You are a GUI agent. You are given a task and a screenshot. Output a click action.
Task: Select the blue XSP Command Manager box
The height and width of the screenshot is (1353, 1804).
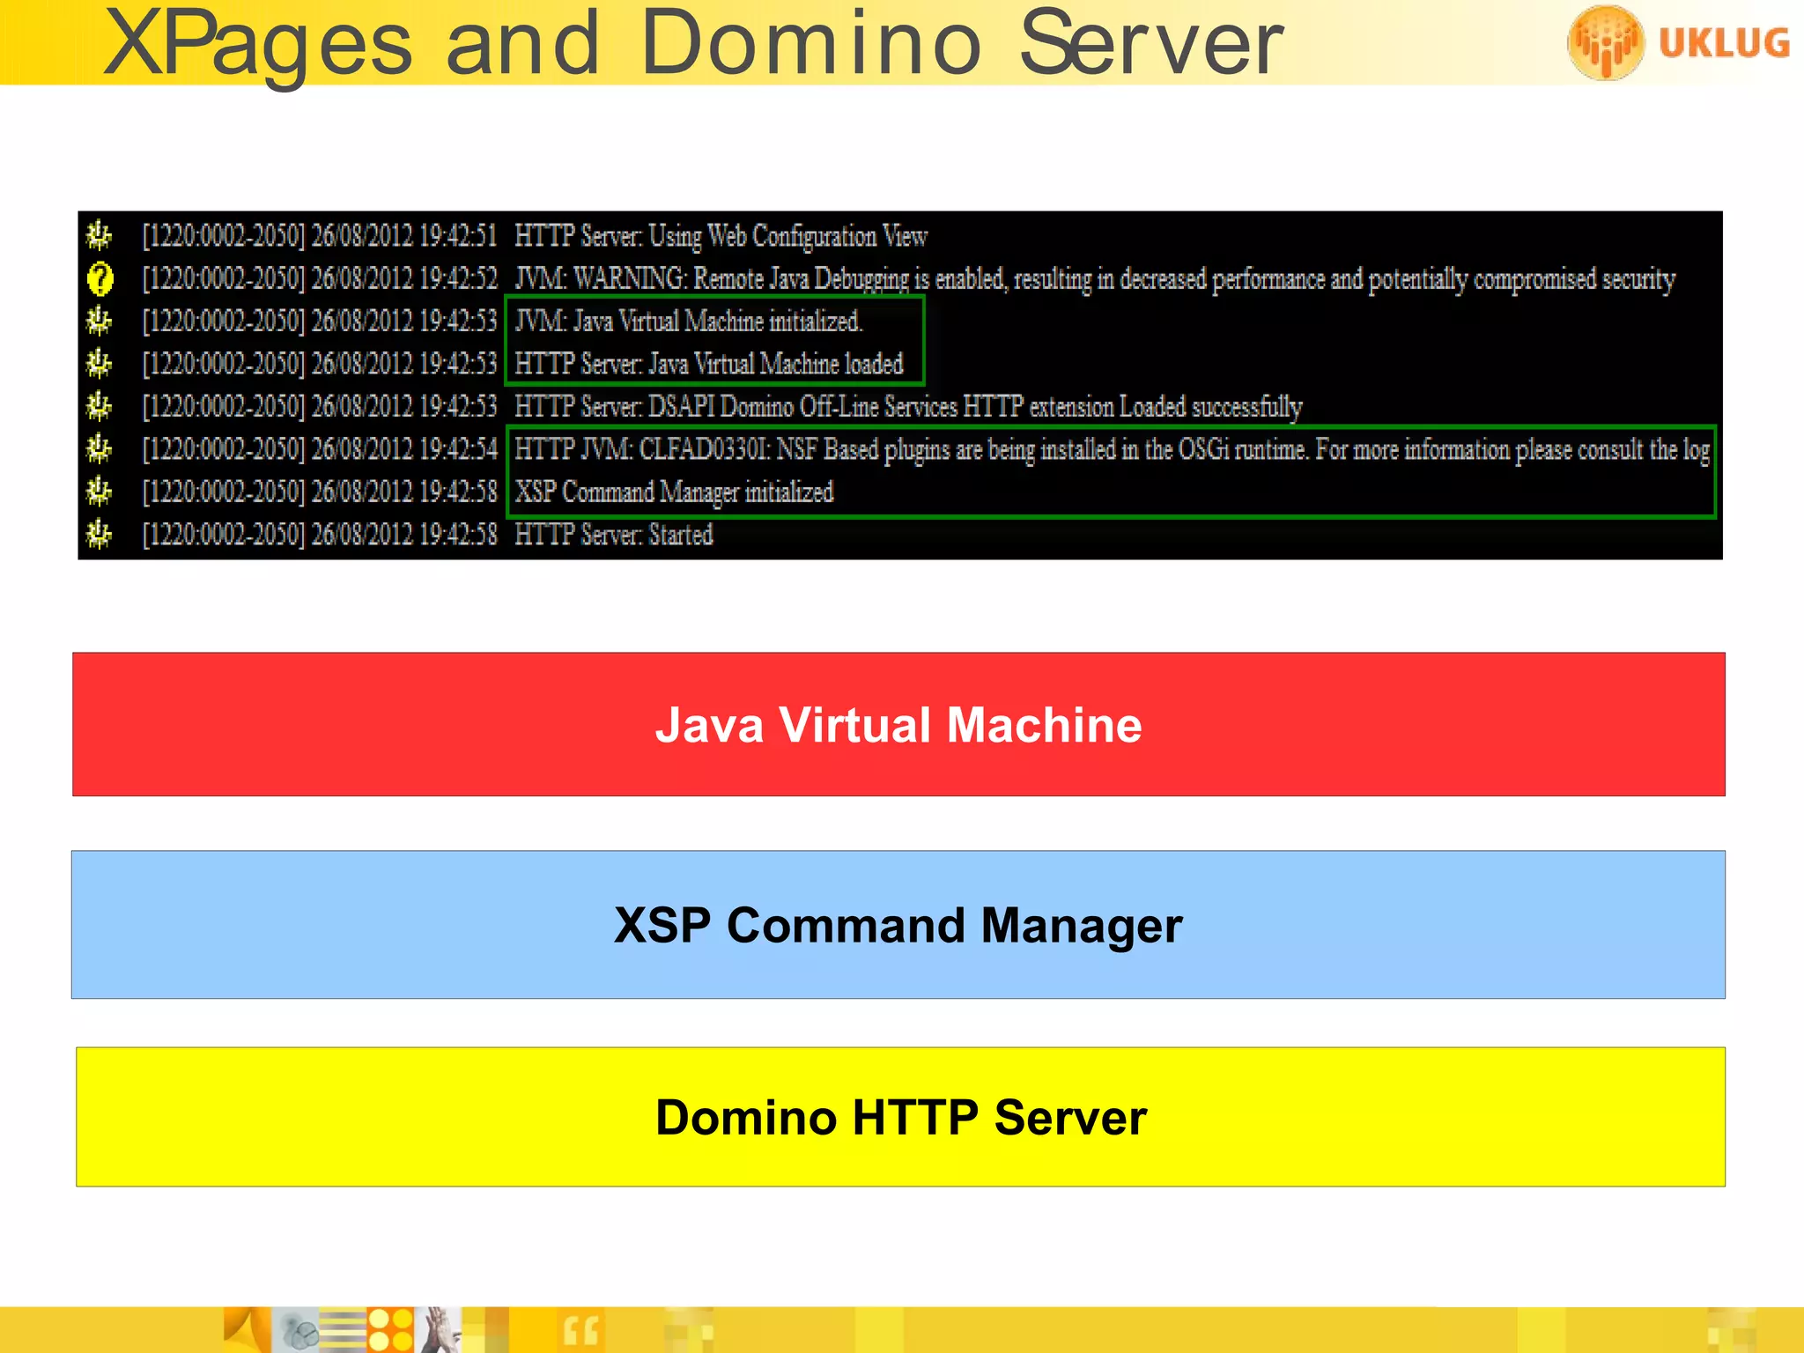[x=898, y=924]
